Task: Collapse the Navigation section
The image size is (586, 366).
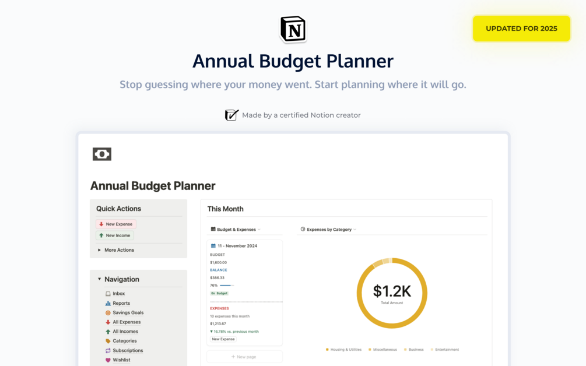Action: click(100, 279)
